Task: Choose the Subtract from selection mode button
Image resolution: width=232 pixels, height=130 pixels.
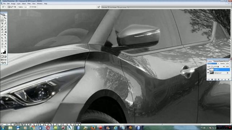Action: (13, 7)
